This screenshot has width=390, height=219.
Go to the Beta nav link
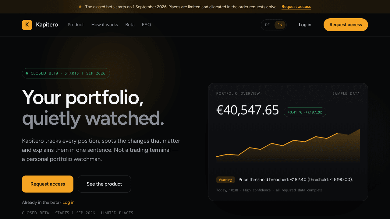(x=130, y=25)
